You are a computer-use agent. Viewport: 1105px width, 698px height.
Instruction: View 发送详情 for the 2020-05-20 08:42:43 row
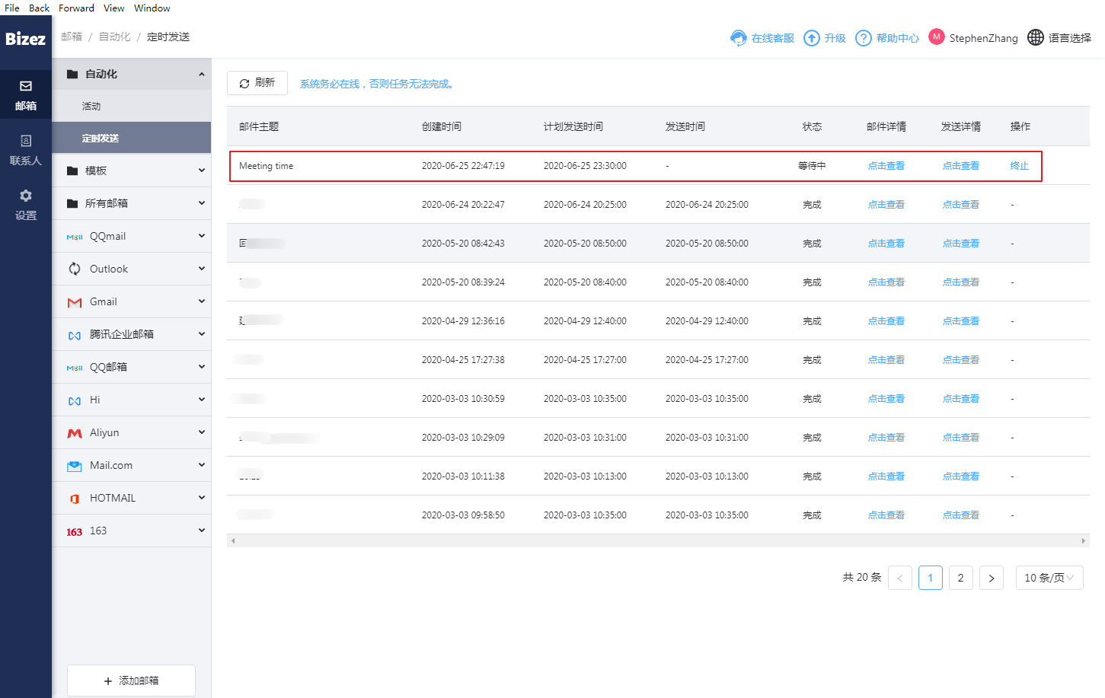click(x=961, y=244)
